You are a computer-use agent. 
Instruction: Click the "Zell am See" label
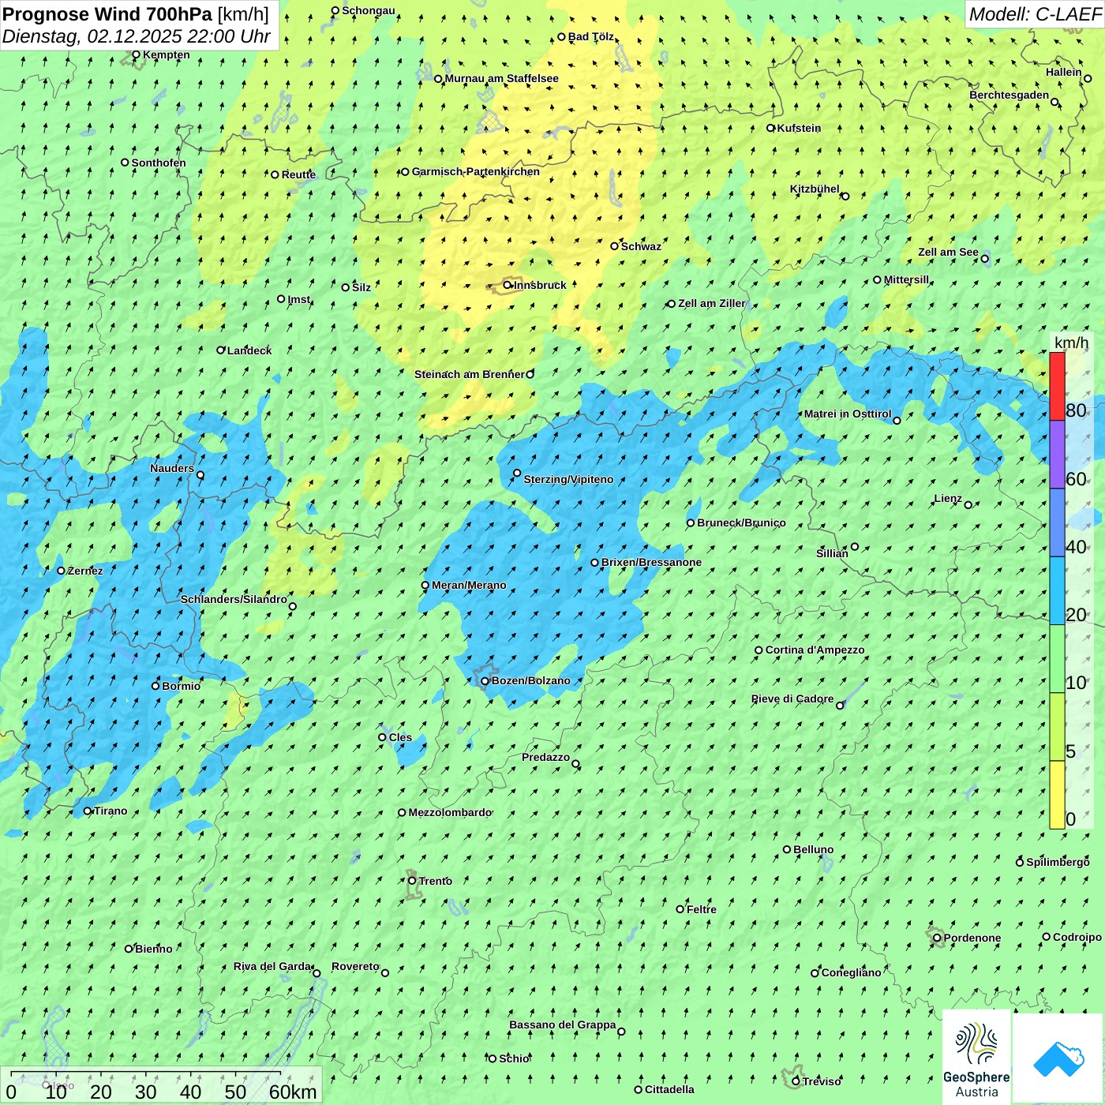pos(948,253)
